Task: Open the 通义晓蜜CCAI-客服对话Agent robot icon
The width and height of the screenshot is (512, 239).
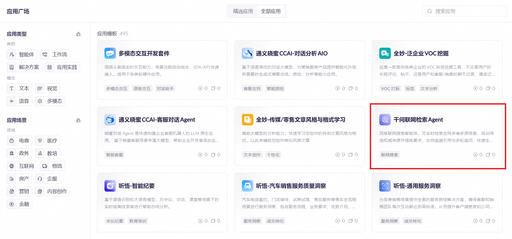Action: tap(110, 119)
